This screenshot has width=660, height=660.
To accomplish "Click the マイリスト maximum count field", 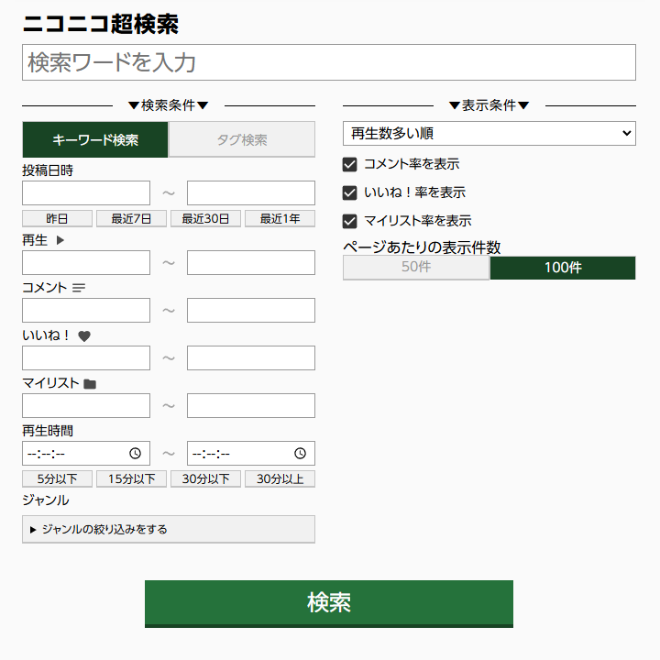I will [x=251, y=406].
